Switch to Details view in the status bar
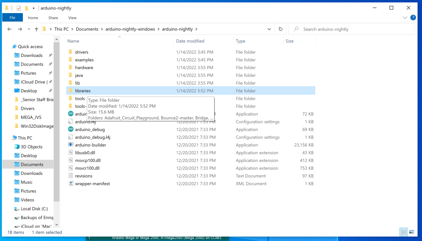This screenshot has width=422, height=241. click(x=404, y=232)
